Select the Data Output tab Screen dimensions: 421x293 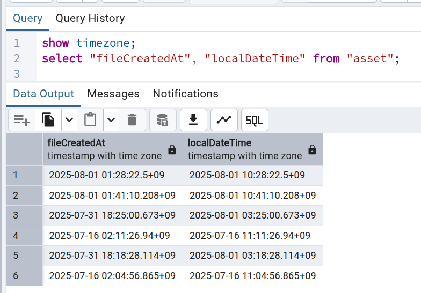point(43,94)
